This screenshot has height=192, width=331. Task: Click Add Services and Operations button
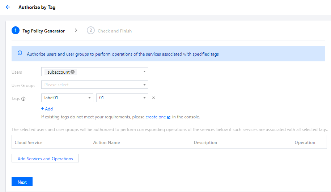click(45, 158)
